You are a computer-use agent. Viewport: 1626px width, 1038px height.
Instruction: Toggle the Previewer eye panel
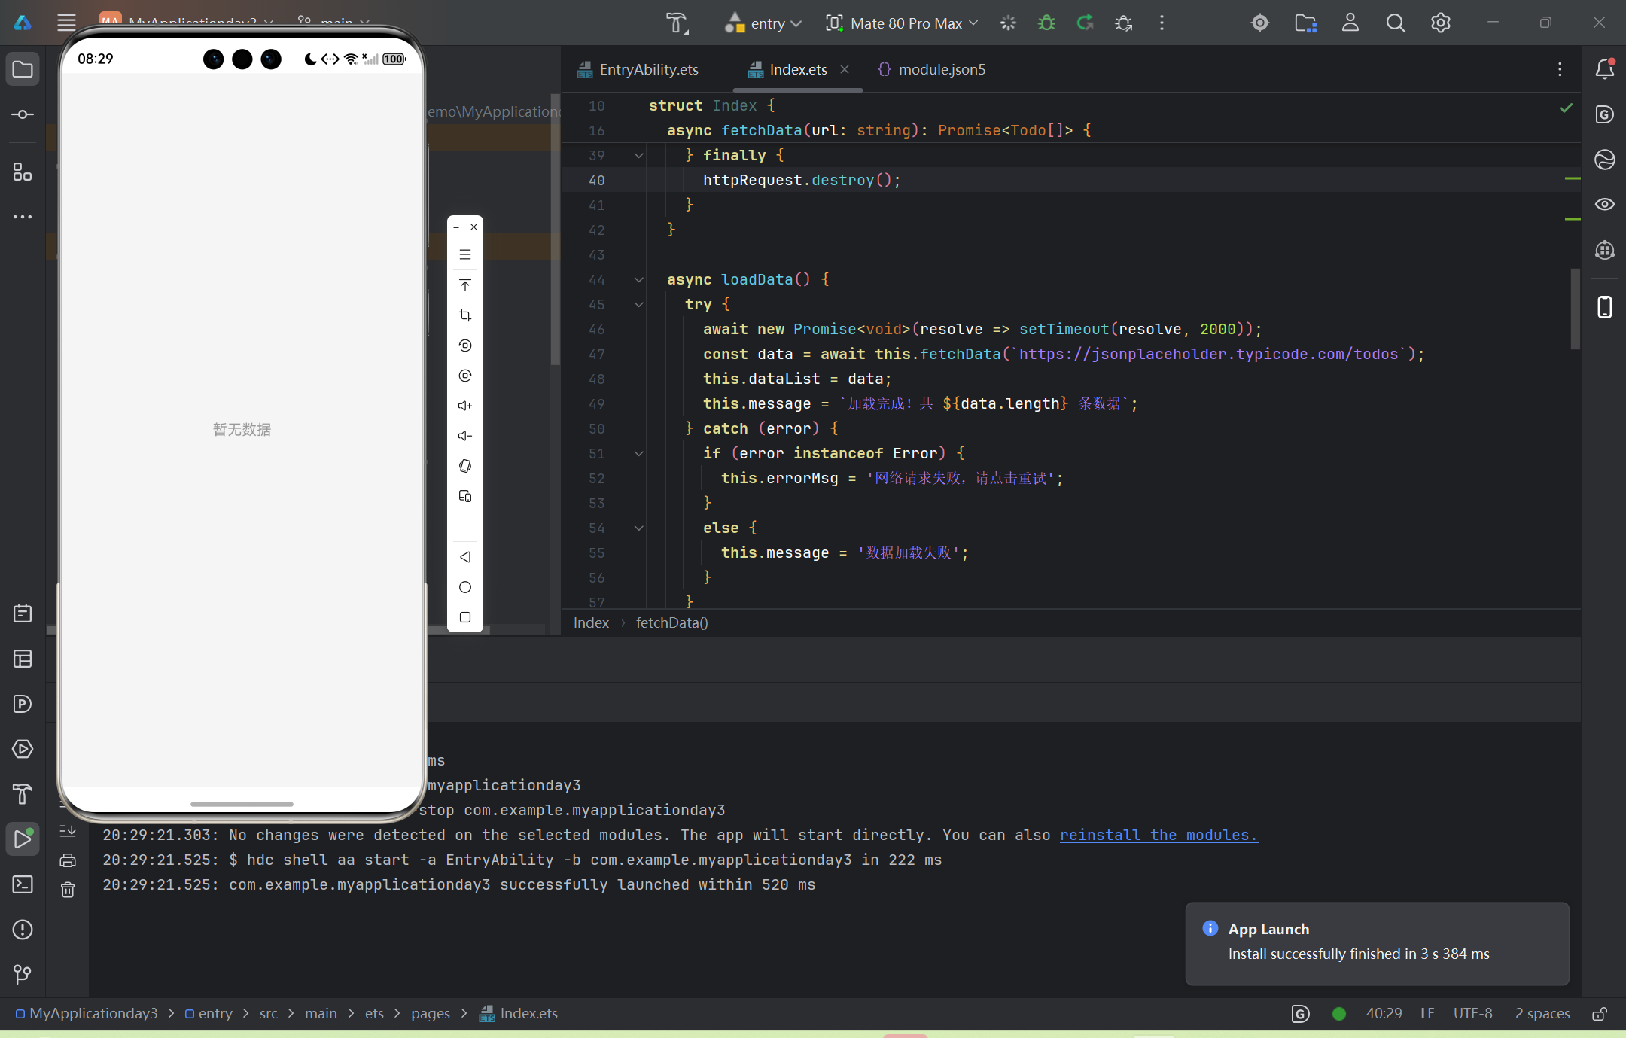click(x=1604, y=204)
